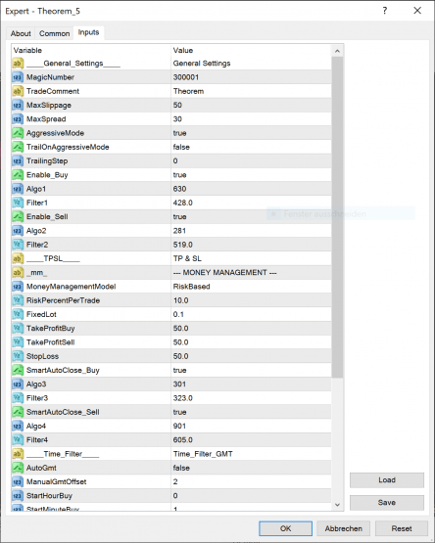Click the integer icon next to Algo1

18,189
